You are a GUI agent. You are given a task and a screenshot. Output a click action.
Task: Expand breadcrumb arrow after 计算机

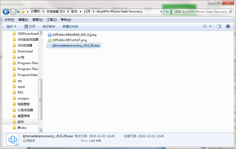click(43, 12)
